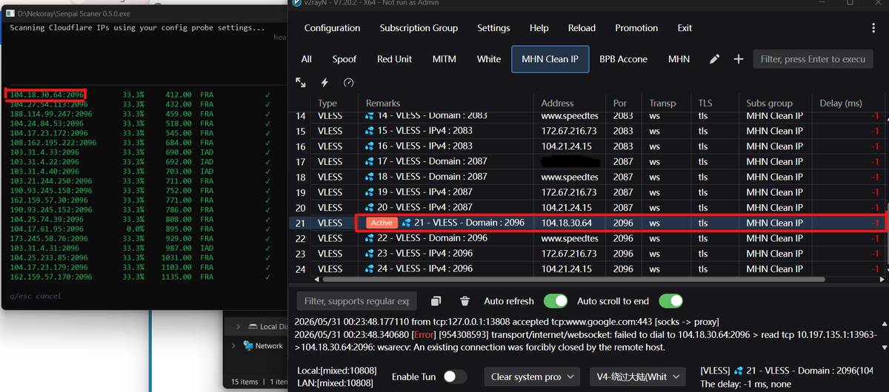Click the Network icon in Explorer sidebar

click(249, 345)
